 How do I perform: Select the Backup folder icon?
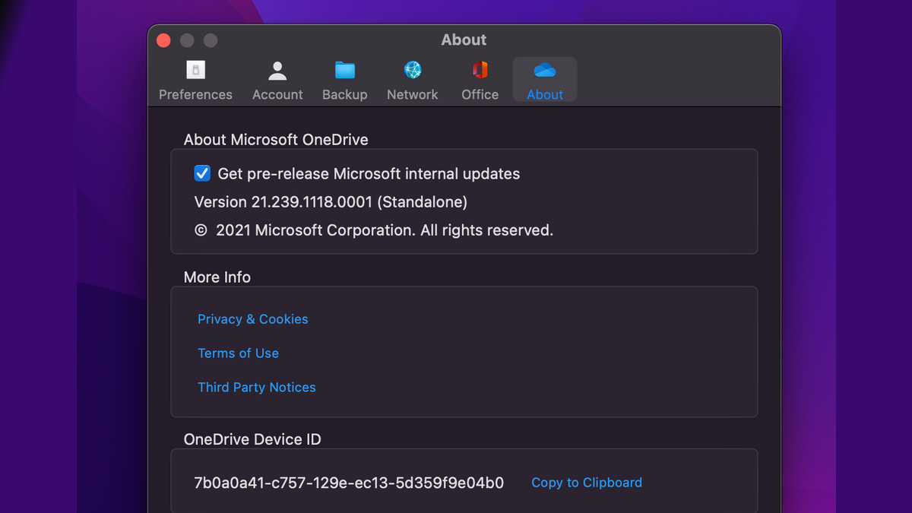345,71
